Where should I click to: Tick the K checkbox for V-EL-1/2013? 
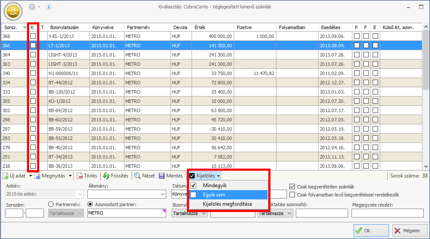(x=33, y=36)
